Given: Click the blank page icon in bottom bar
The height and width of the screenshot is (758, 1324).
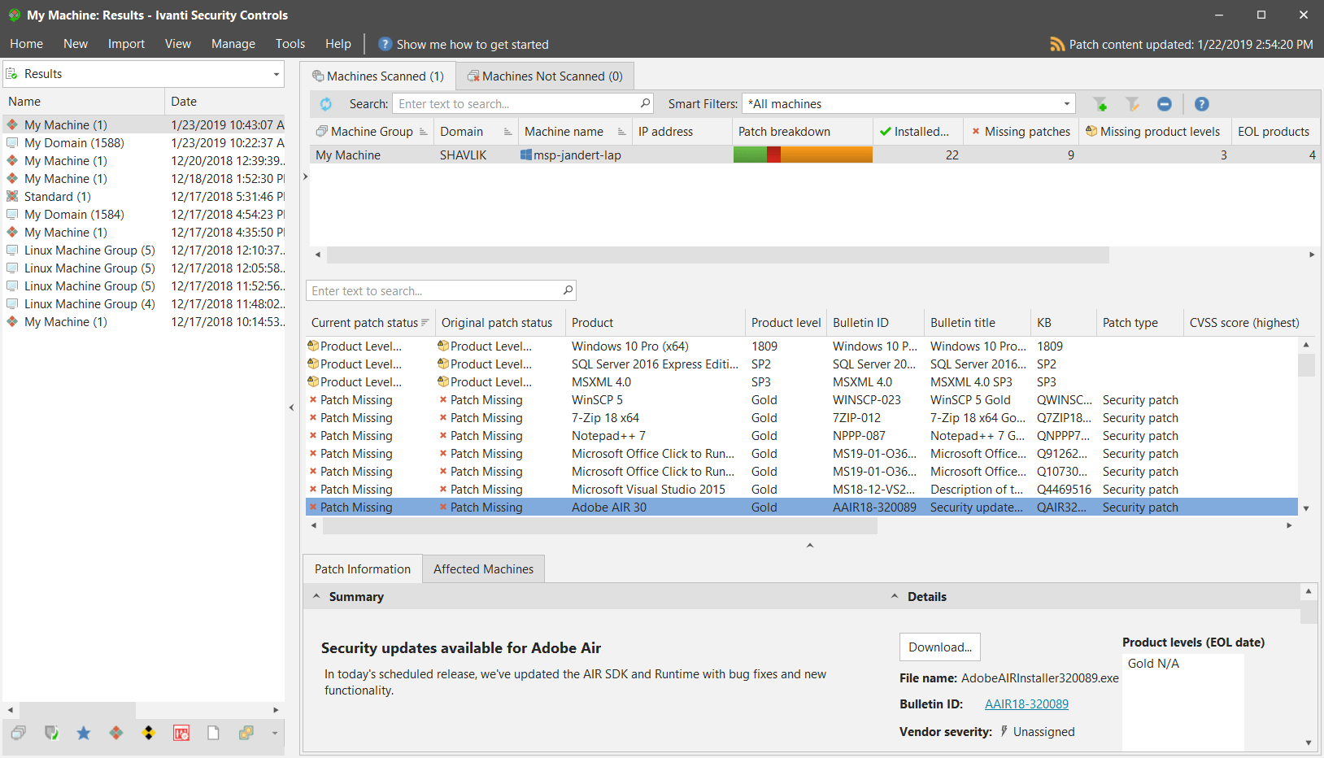Looking at the screenshot, I should [x=213, y=733].
